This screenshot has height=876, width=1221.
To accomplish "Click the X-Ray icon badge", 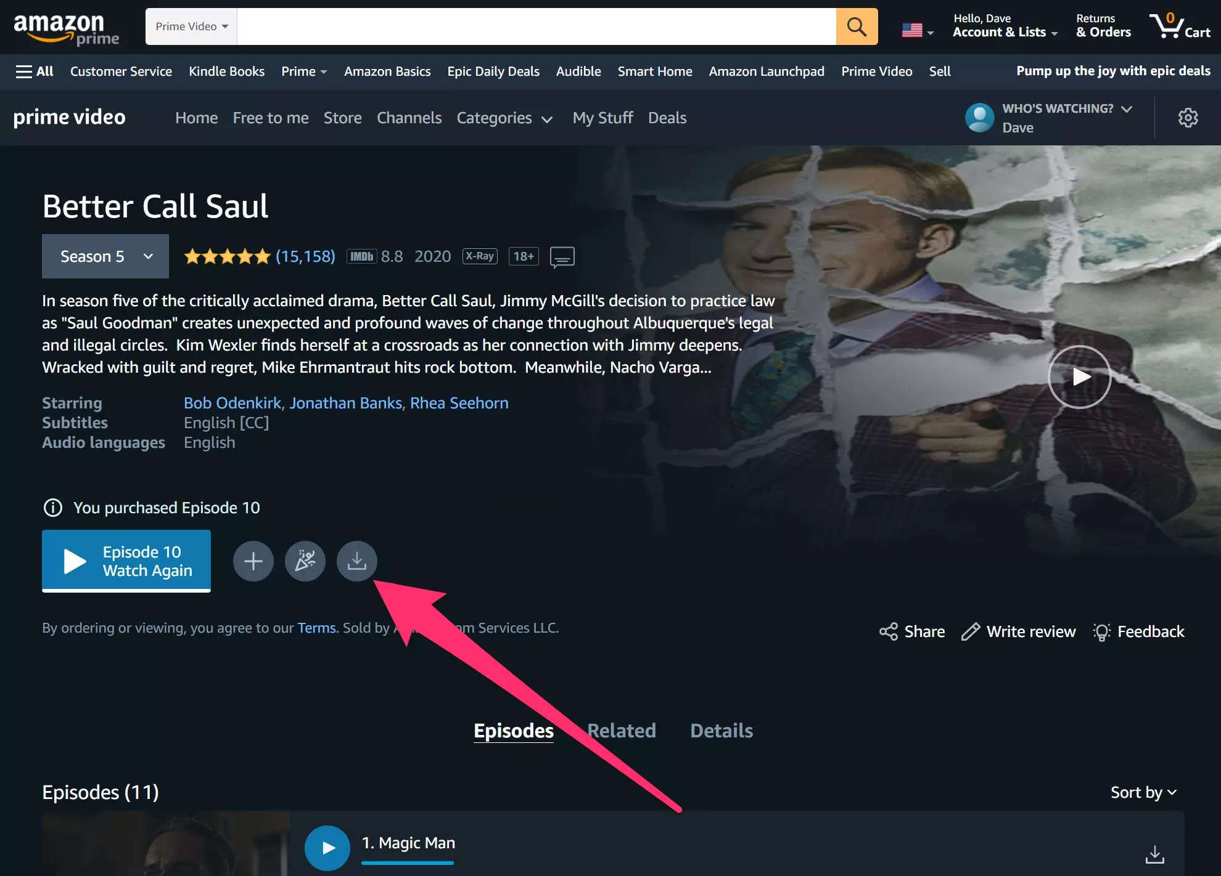I will pos(480,256).
